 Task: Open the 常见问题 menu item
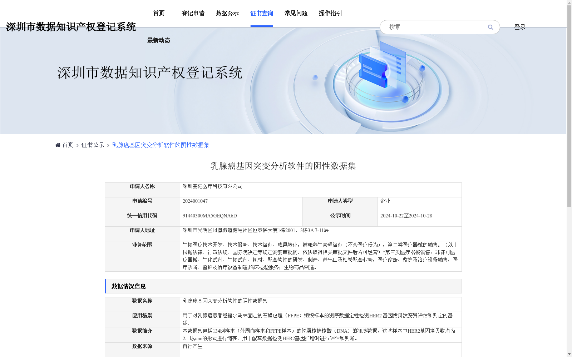tap(296, 13)
